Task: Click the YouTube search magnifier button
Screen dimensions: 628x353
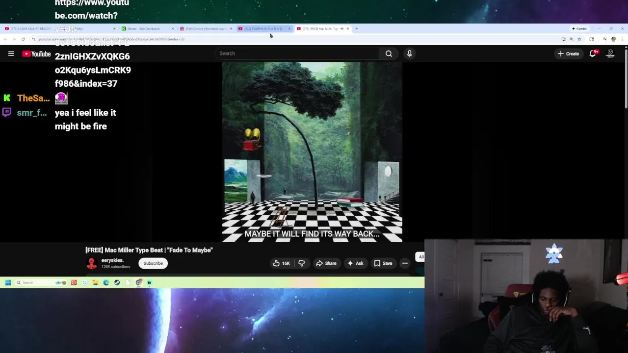Action: [x=389, y=53]
